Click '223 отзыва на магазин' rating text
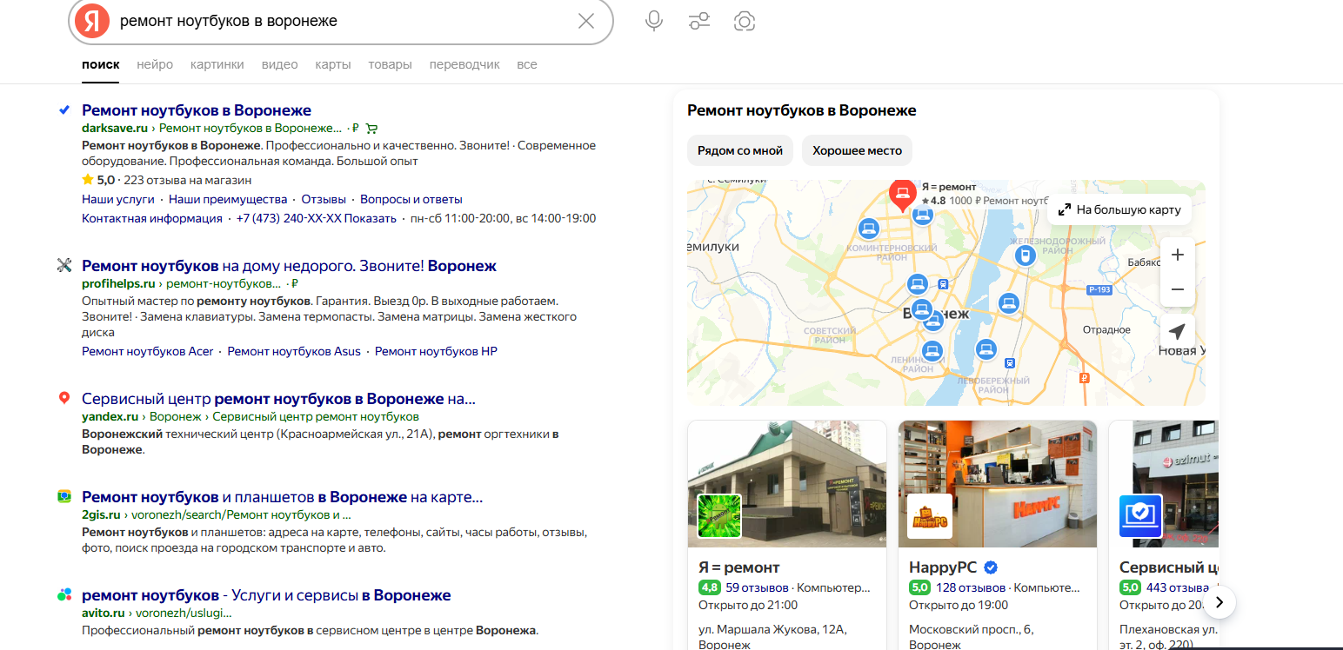The width and height of the screenshot is (1343, 650). point(188,180)
